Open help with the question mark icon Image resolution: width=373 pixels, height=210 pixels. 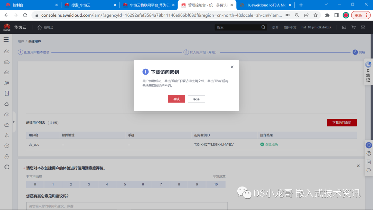click(368, 153)
